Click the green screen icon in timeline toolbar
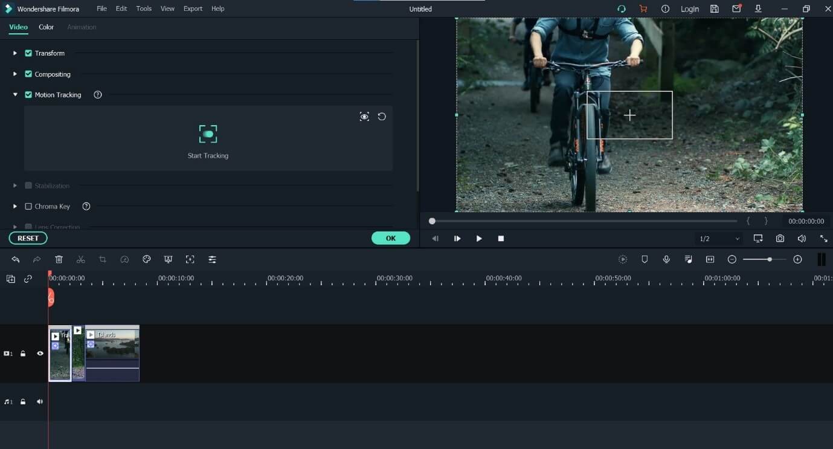 [168, 259]
